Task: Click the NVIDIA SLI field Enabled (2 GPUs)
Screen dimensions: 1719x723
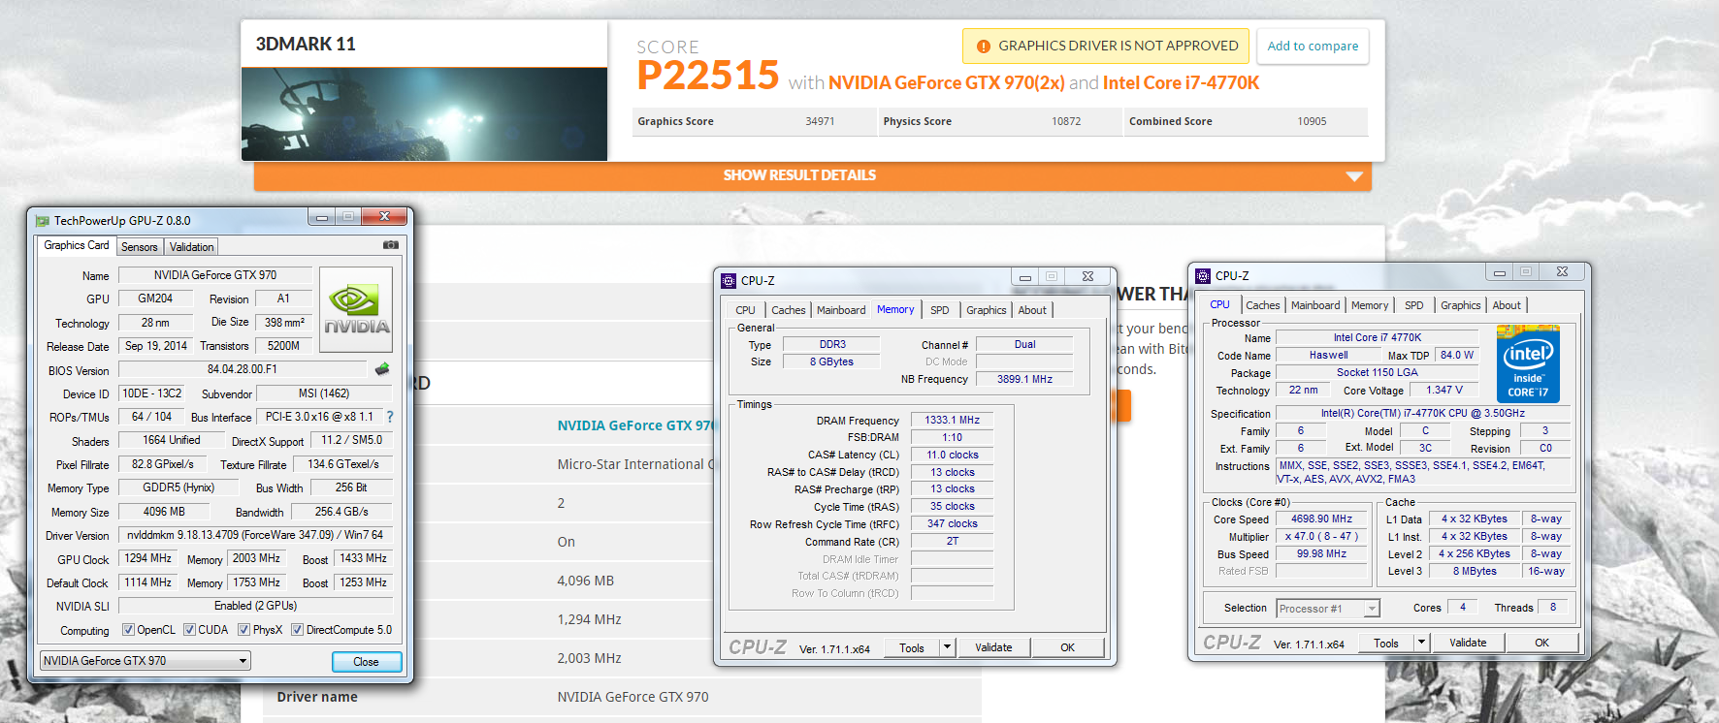Action: (x=256, y=606)
